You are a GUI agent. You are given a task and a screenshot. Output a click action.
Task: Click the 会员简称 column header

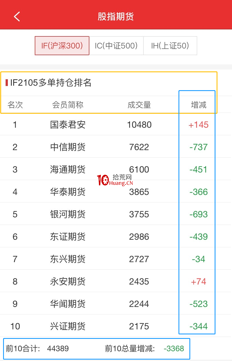coord(68,105)
